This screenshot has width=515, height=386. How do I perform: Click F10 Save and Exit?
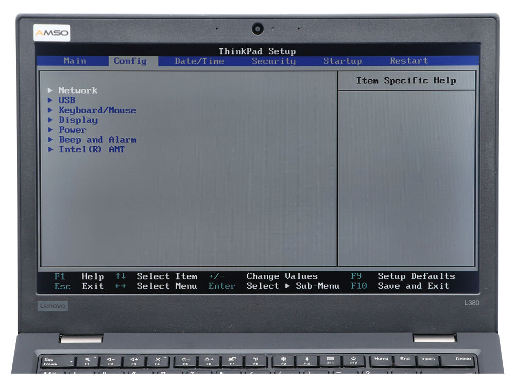click(400, 286)
